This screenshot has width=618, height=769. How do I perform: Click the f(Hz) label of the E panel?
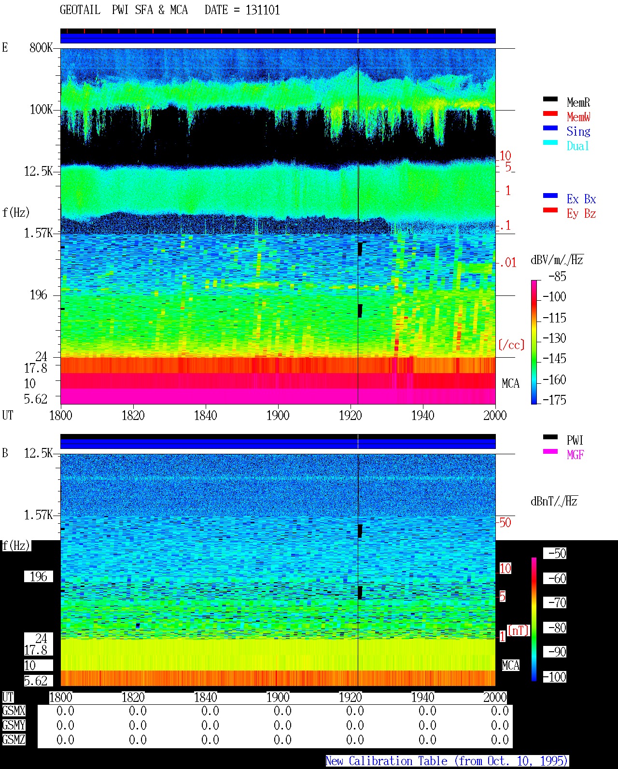(x=16, y=212)
